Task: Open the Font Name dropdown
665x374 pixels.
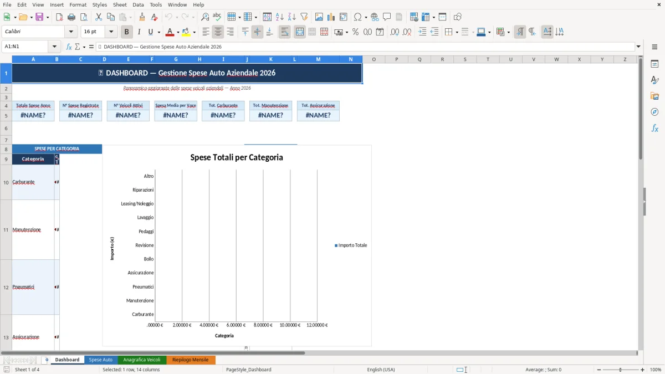Action: [71, 32]
